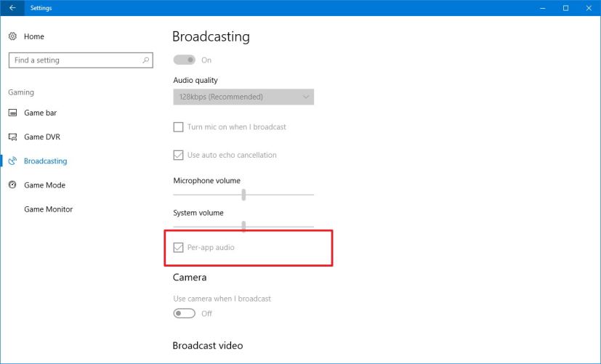Screen dimensions: 601x364
Task: Click the System volume label
Action: coord(198,213)
